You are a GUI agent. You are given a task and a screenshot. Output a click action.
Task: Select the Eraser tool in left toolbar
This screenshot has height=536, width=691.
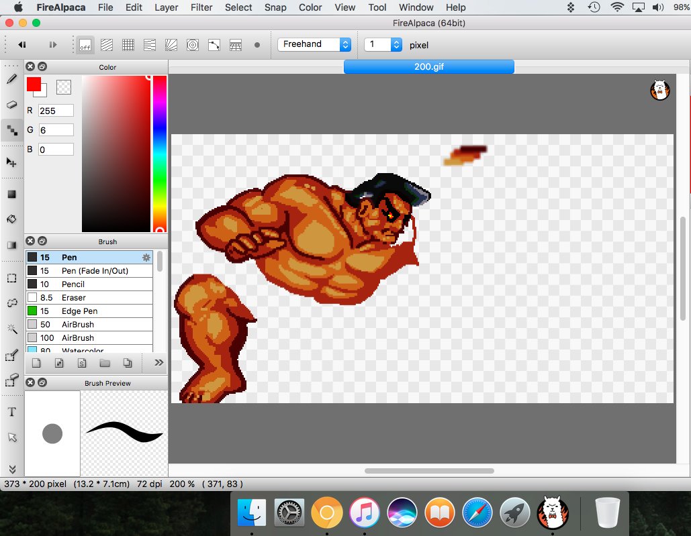pyautogui.click(x=12, y=105)
